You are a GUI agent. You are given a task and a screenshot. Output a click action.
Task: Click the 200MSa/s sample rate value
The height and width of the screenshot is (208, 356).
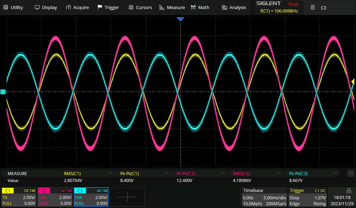pyautogui.click(x=276, y=204)
